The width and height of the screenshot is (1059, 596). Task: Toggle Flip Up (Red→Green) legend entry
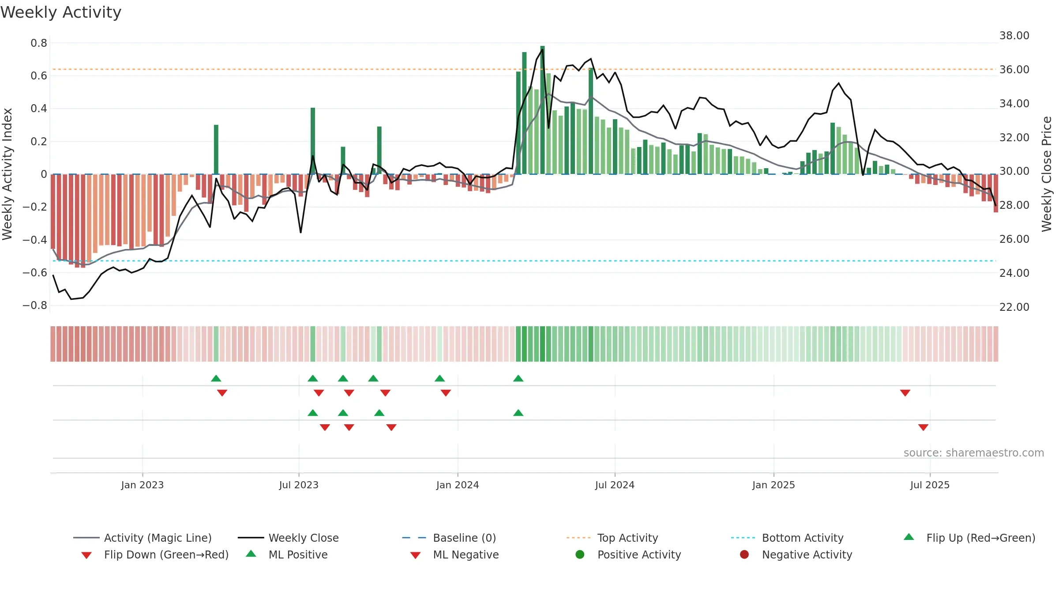tap(969, 538)
